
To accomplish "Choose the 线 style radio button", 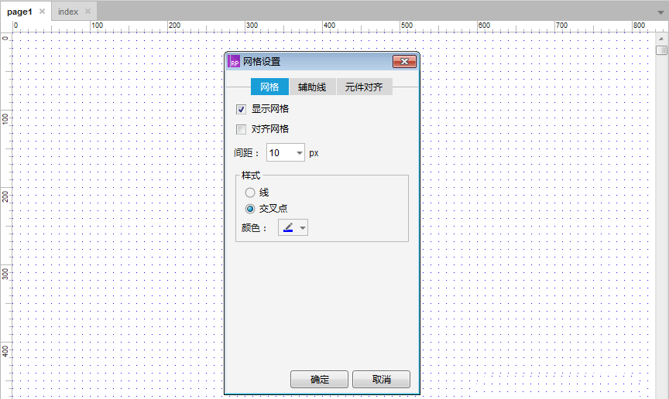I will 250,193.
